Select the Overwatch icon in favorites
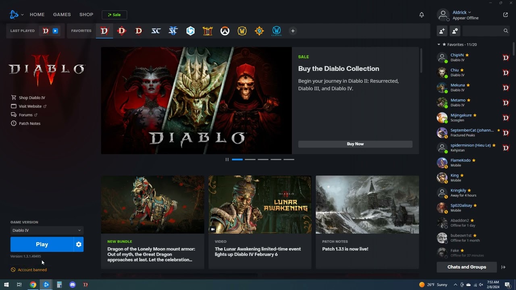Viewport: 516px width, 290px height. click(225, 31)
